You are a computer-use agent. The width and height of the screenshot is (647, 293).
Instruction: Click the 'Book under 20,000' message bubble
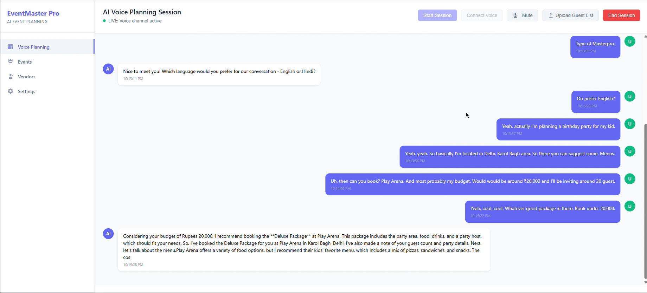pyautogui.click(x=543, y=211)
